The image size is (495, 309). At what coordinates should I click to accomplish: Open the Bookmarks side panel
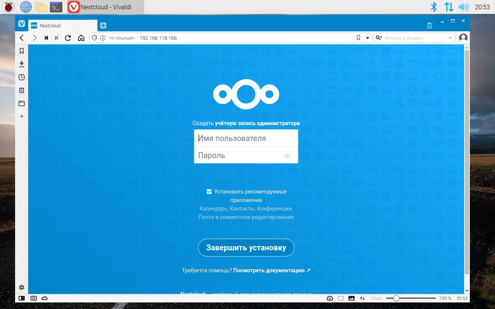22,51
